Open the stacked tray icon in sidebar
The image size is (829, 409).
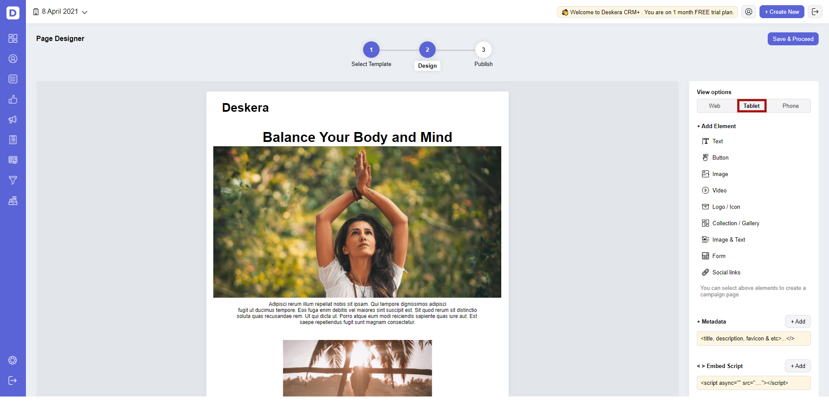[13, 201]
